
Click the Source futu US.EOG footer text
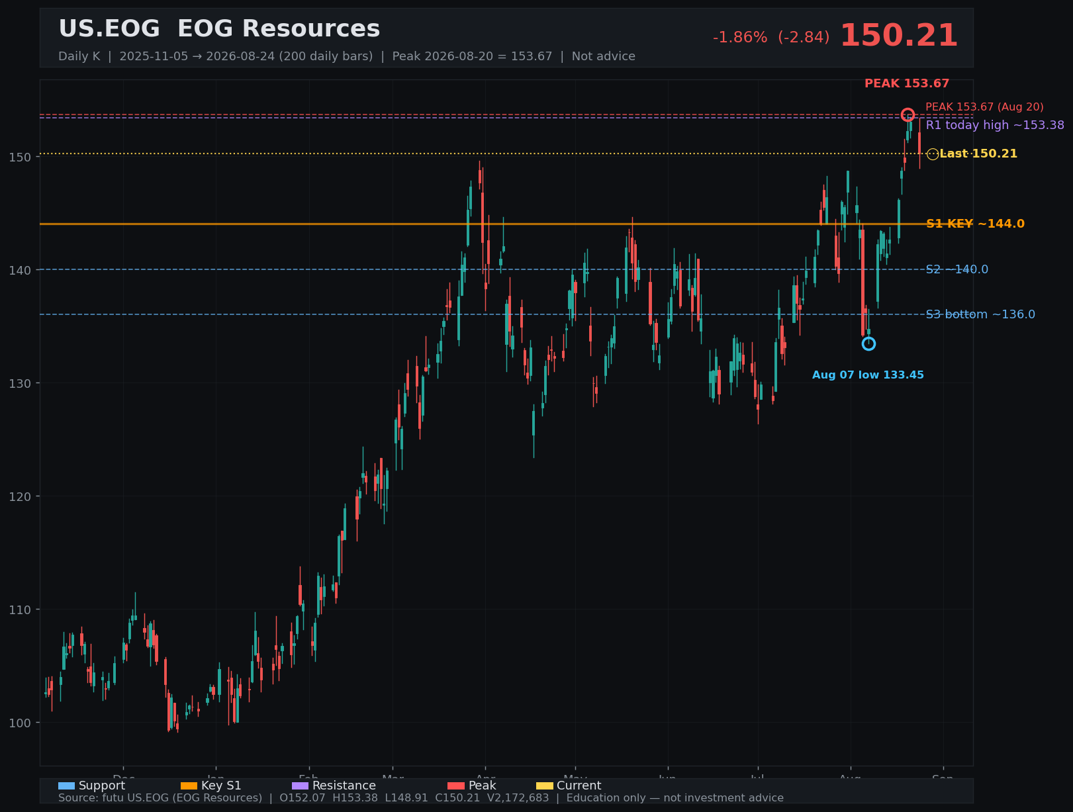[421, 798]
